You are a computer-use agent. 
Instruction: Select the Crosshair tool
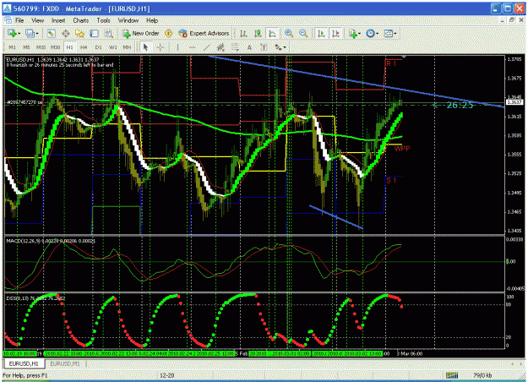(161, 47)
